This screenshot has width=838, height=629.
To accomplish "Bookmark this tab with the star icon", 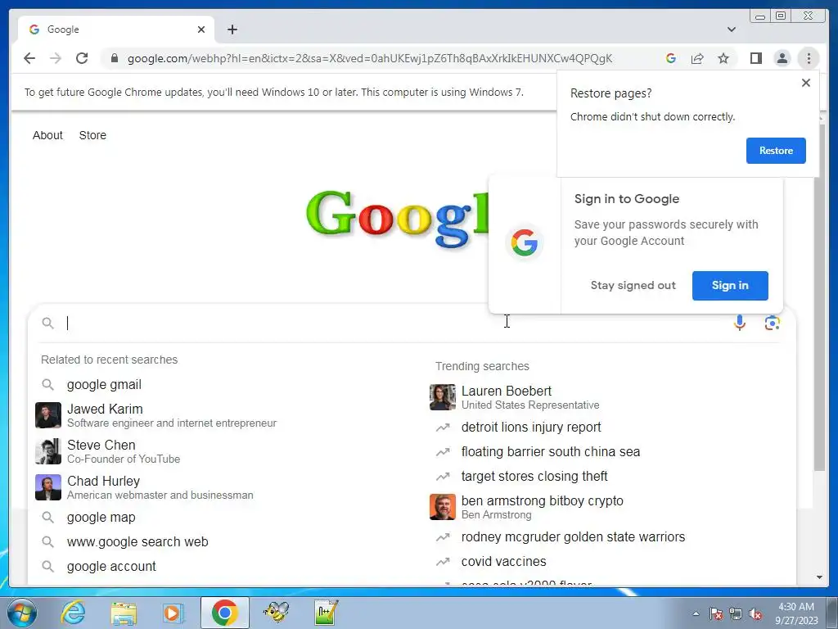I will 723,58.
